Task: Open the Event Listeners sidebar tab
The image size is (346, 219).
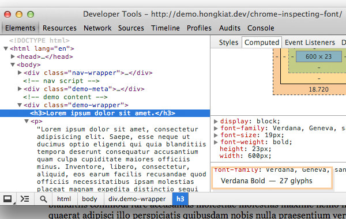Action: [310, 42]
